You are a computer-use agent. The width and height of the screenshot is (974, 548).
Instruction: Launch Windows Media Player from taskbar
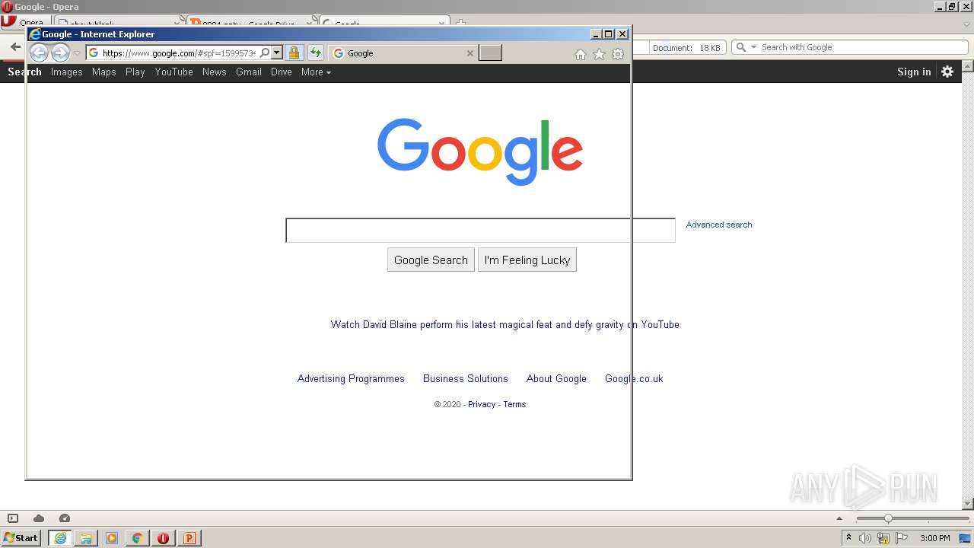[x=112, y=538]
